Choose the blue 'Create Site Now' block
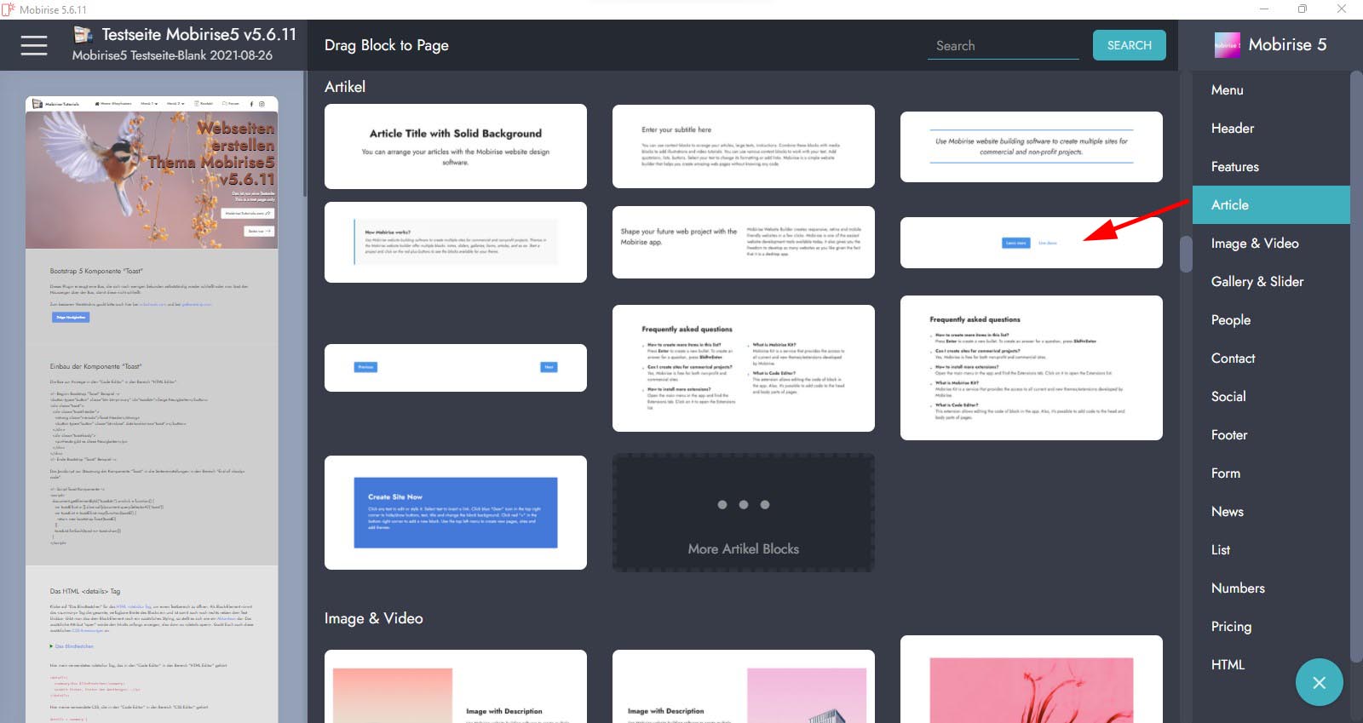1363x723 pixels. [456, 513]
